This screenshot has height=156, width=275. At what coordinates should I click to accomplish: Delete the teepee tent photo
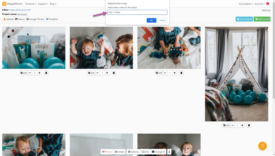249,125
